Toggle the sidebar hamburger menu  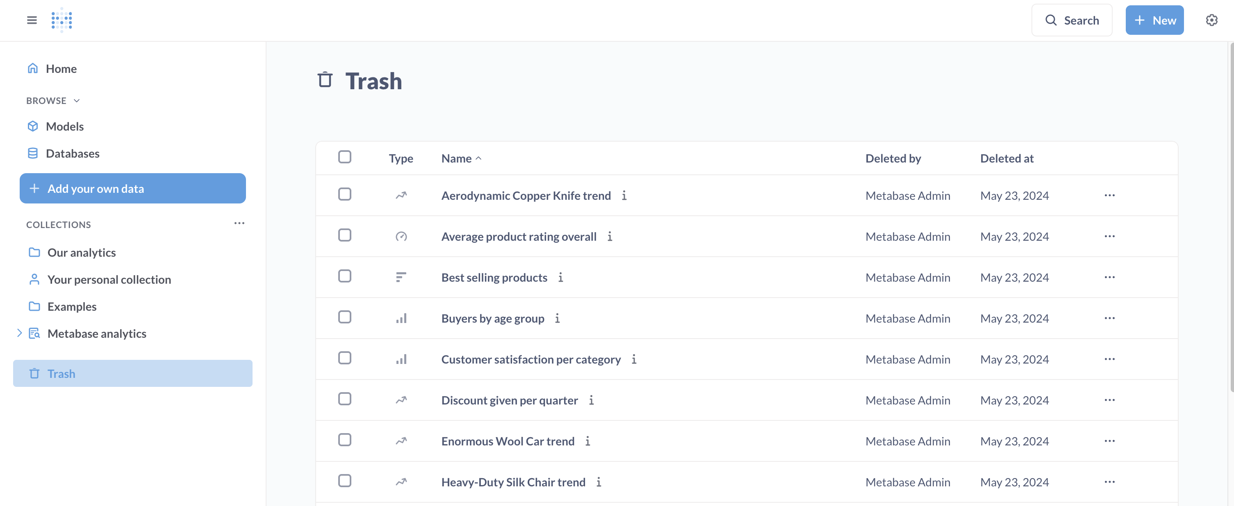click(32, 20)
